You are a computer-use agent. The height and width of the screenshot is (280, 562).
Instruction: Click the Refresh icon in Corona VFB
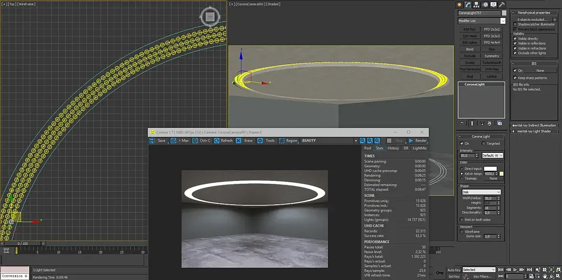point(217,140)
